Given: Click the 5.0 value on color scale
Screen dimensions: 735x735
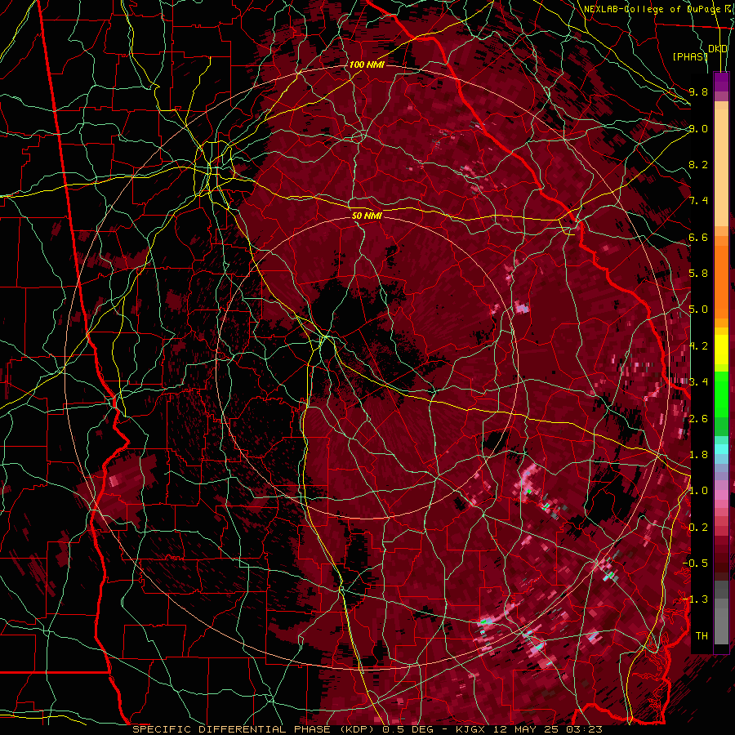Looking at the screenshot, I should [x=698, y=310].
